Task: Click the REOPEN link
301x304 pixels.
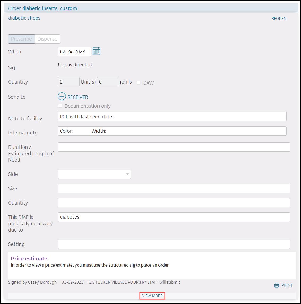Action: click(279, 18)
